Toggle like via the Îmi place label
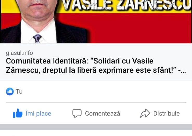 pos(38,113)
